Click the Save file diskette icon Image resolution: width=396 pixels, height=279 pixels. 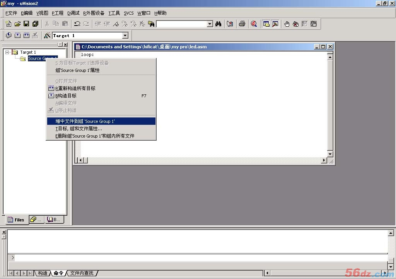26,24
